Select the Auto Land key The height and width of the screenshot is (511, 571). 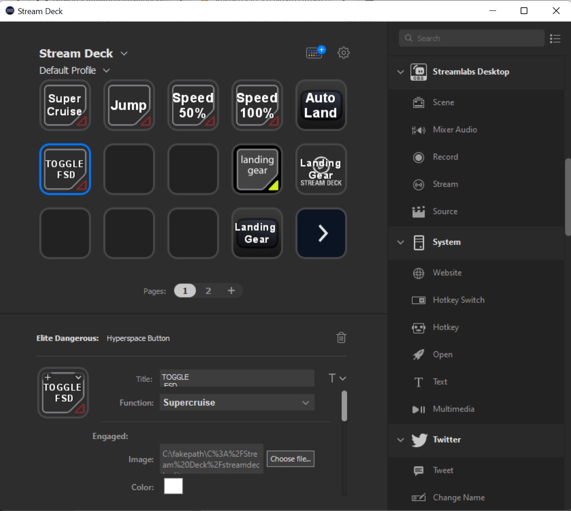pos(321,105)
